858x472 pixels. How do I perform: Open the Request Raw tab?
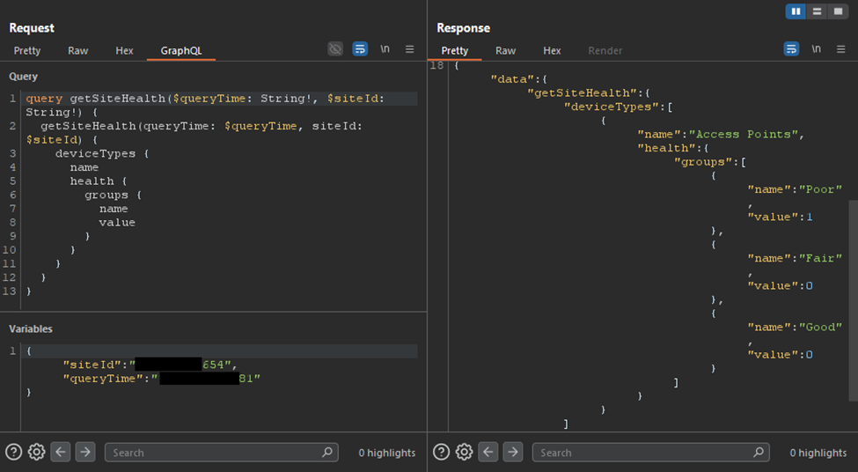pos(77,50)
